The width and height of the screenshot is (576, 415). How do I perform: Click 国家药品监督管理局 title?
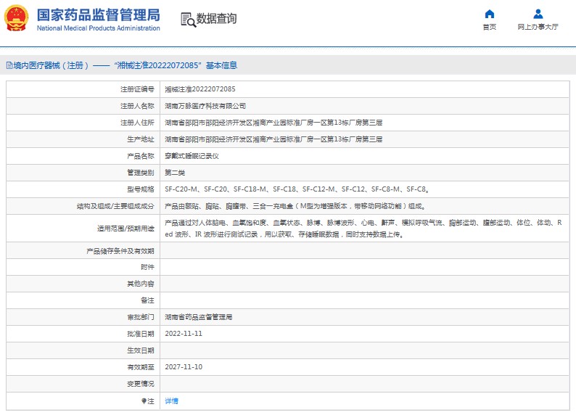99,15
